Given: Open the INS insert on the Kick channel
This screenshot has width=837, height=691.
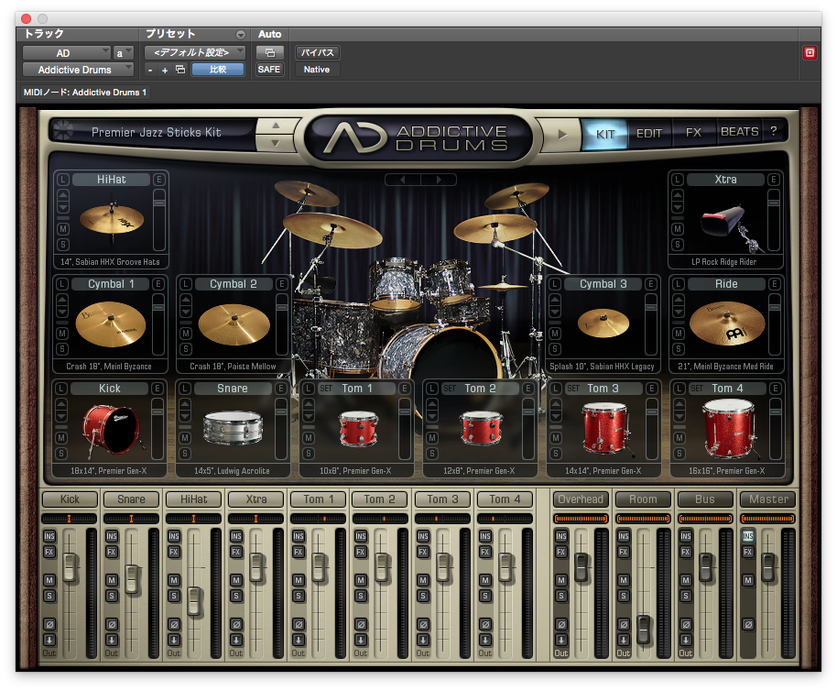Looking at the screenshot, I should coord(49,535).
